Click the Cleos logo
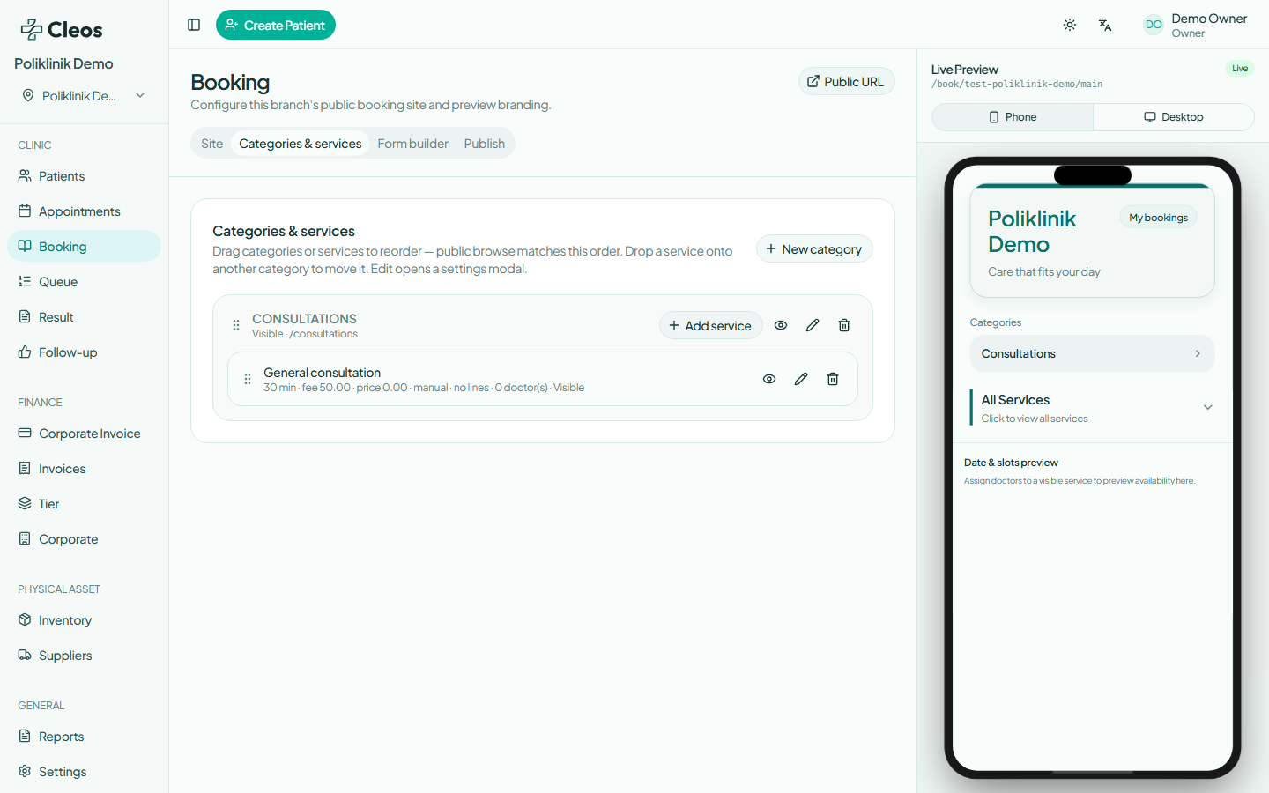Image resolution: width=1269 pixels, height=793 pixels. (62, 30)
